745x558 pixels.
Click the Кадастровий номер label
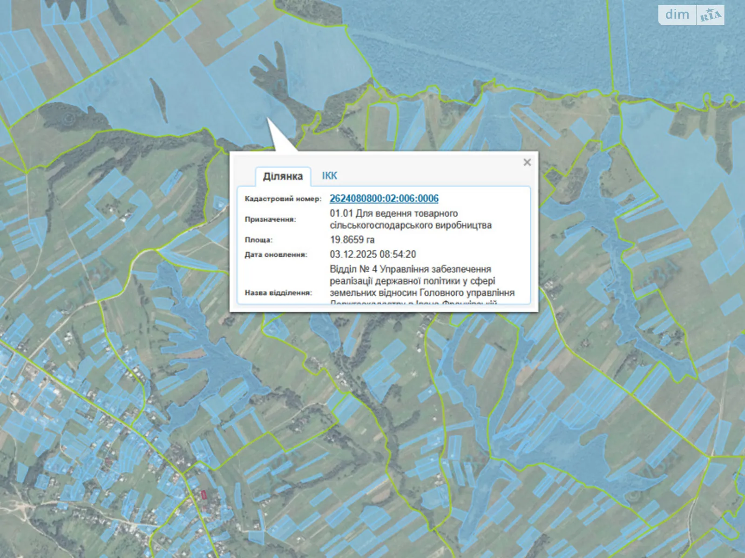click(283, 199)
